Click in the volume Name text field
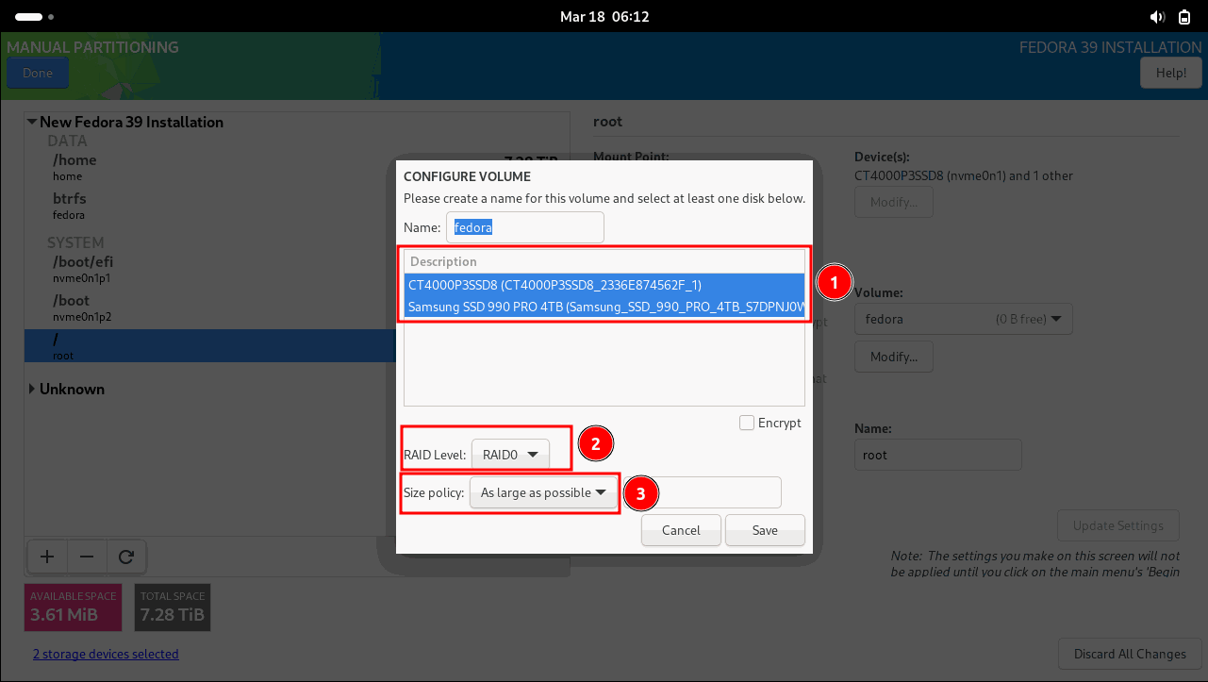Viewport: 1208px width, 682px height. coord(525,227)
